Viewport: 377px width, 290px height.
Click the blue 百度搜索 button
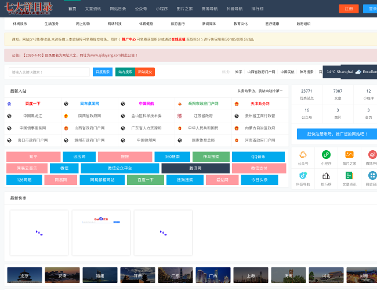tap(103, 72)
